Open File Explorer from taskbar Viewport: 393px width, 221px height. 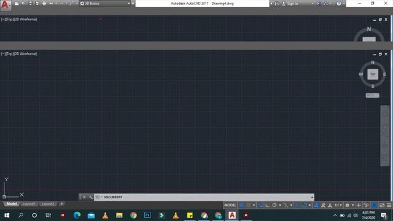119,215
